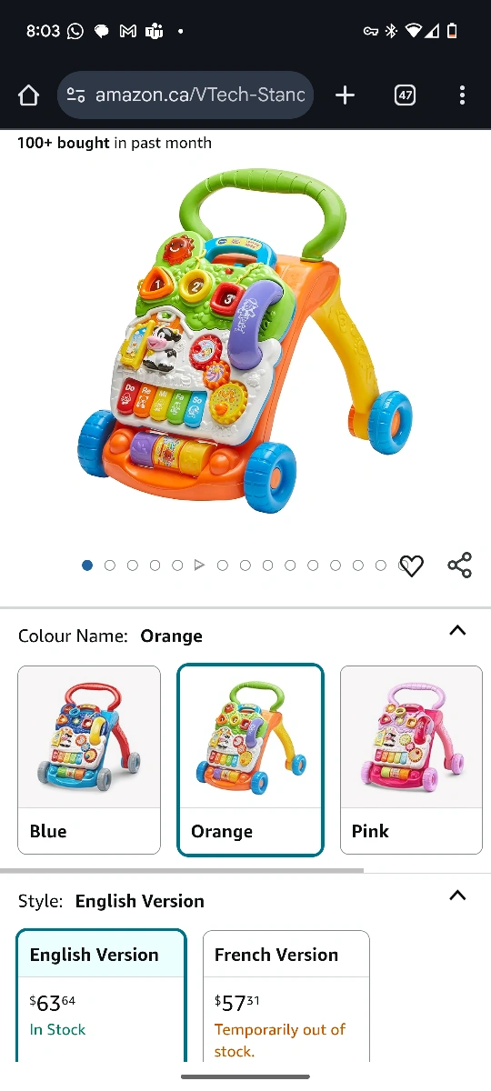Image resolution: width=491 pixels, height=1091 pixels.
Task: Collapse the Colour Name section
Action: [x=458, y=630]
